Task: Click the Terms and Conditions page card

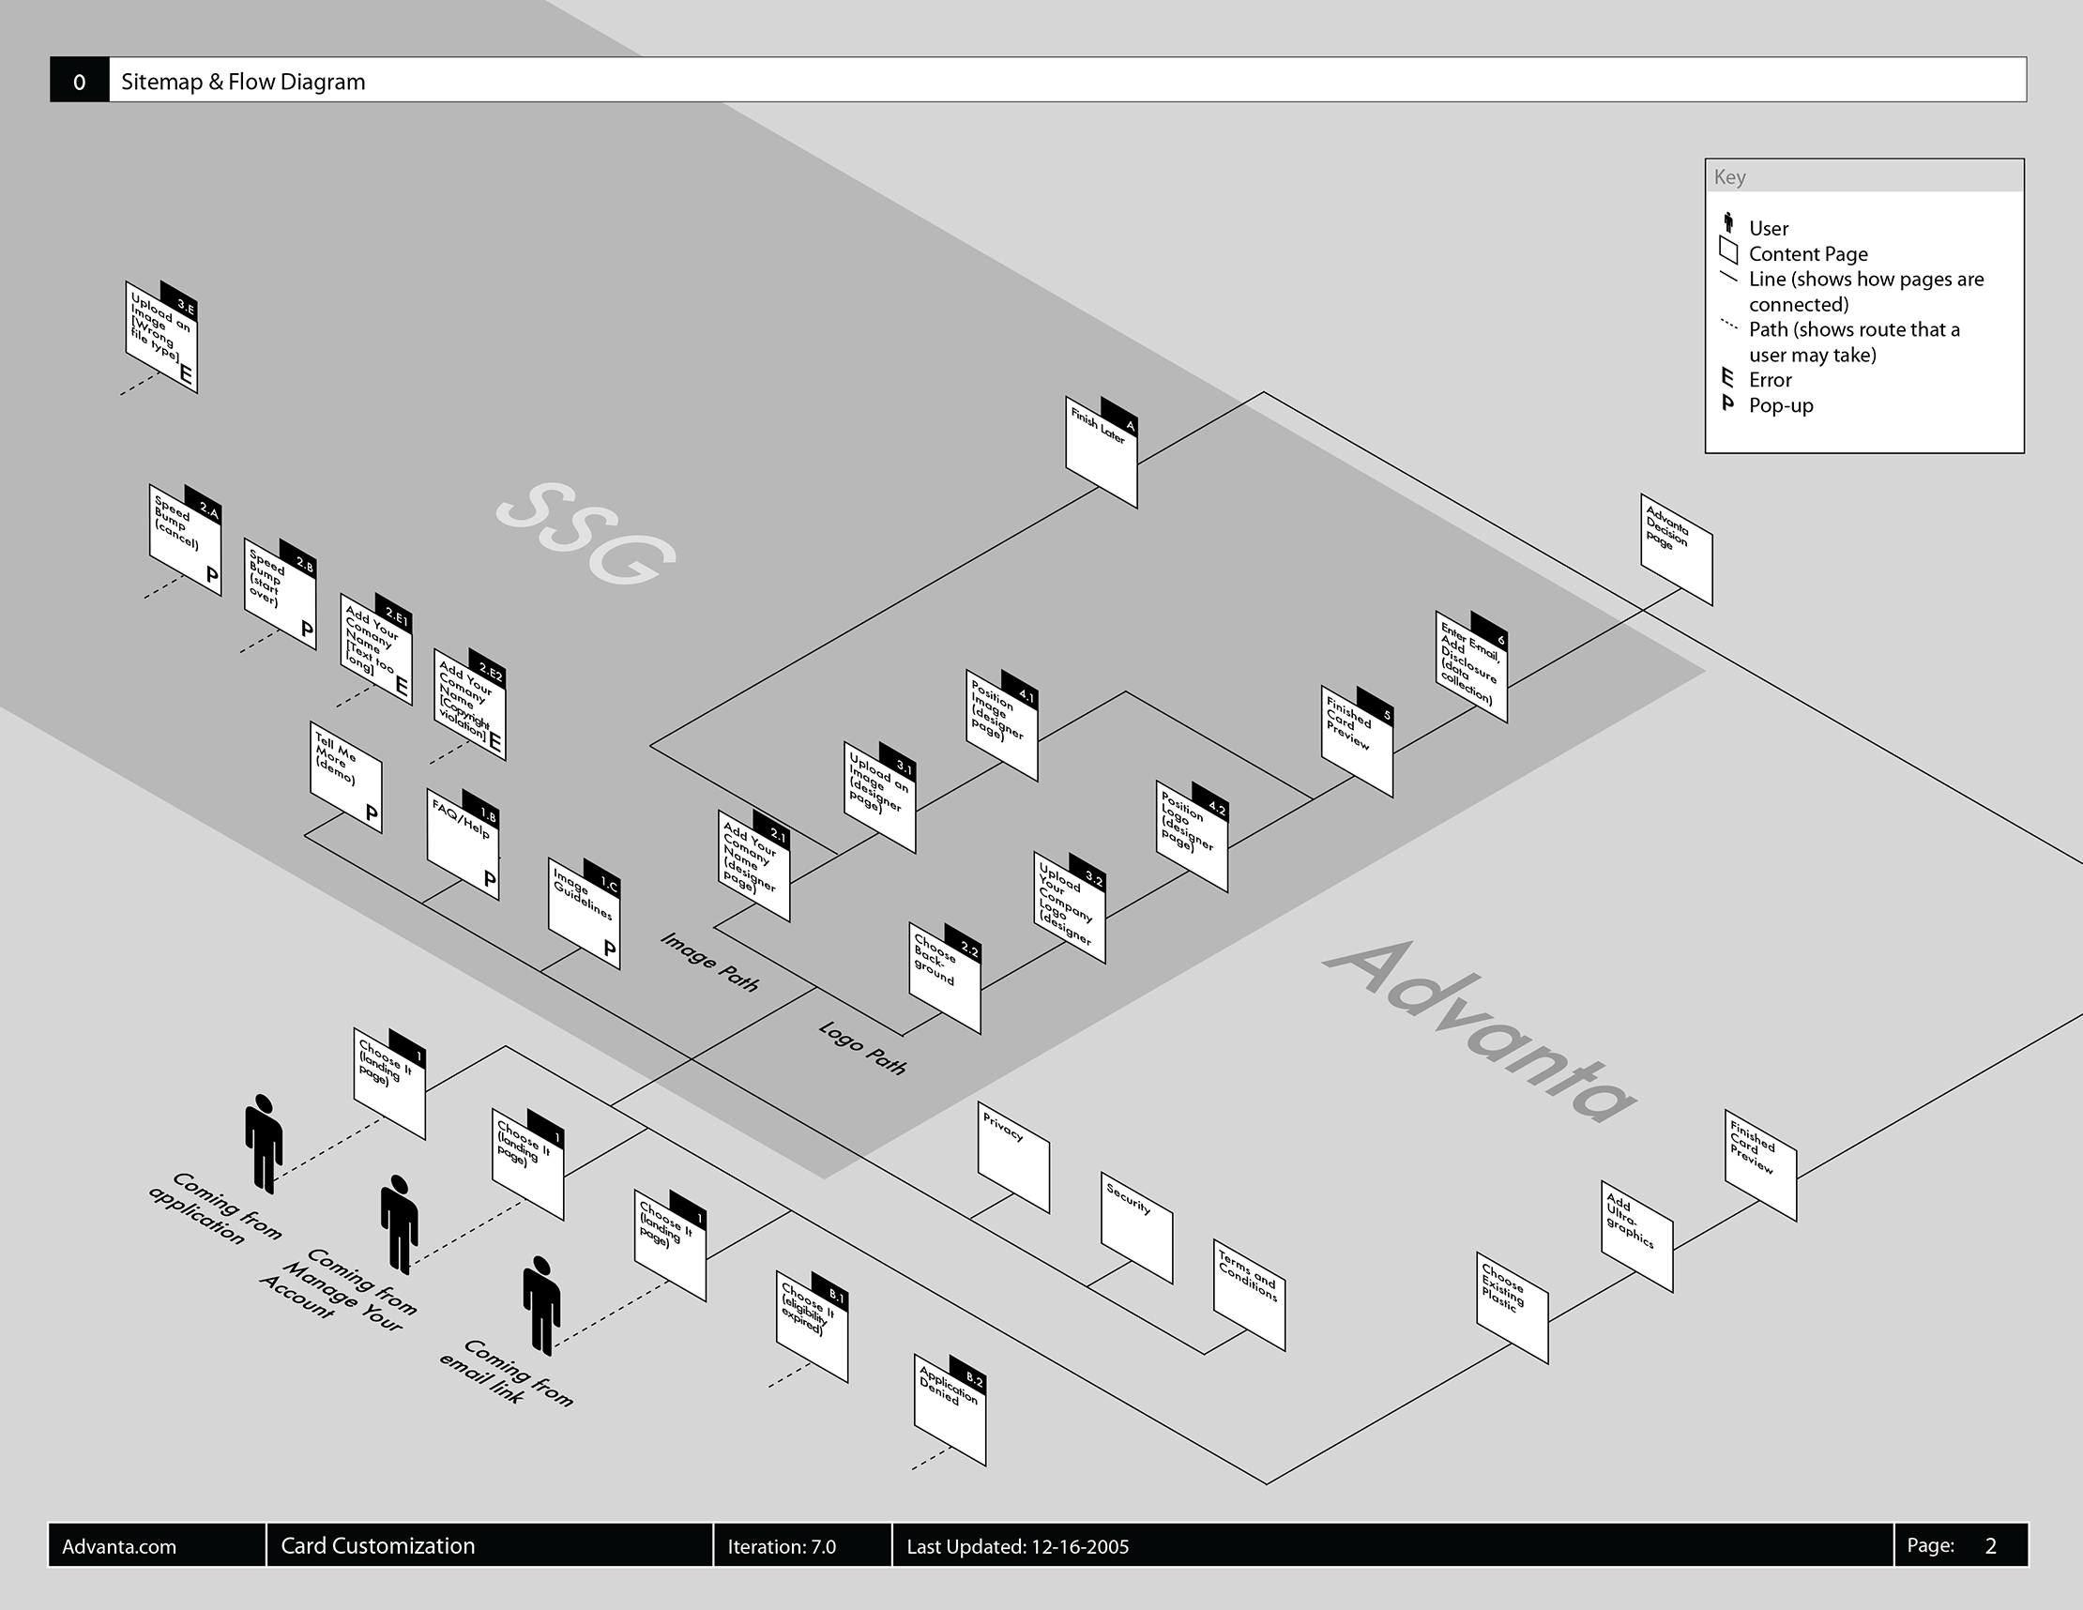Action: click(1249, 1296)
